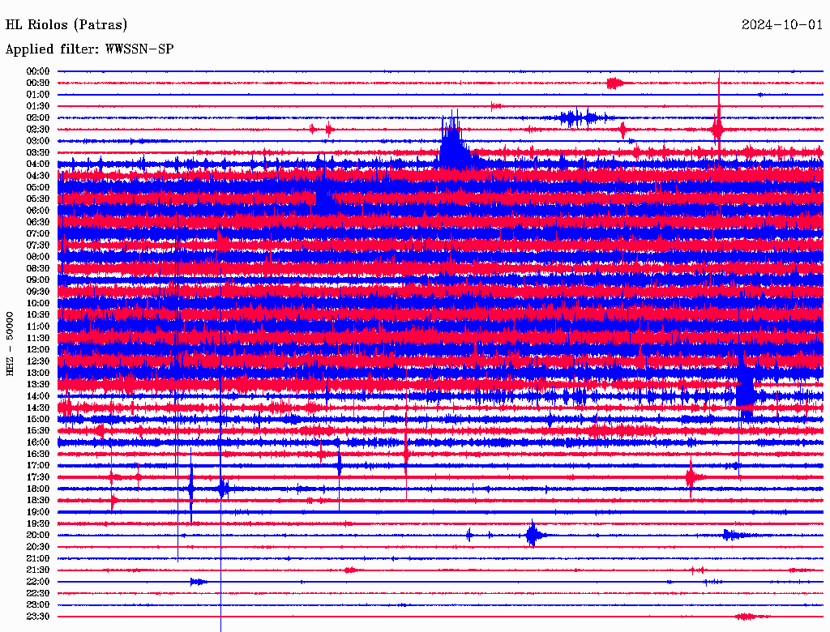Click the 15:30 time label
830x632 pixels.
[38, 431]
